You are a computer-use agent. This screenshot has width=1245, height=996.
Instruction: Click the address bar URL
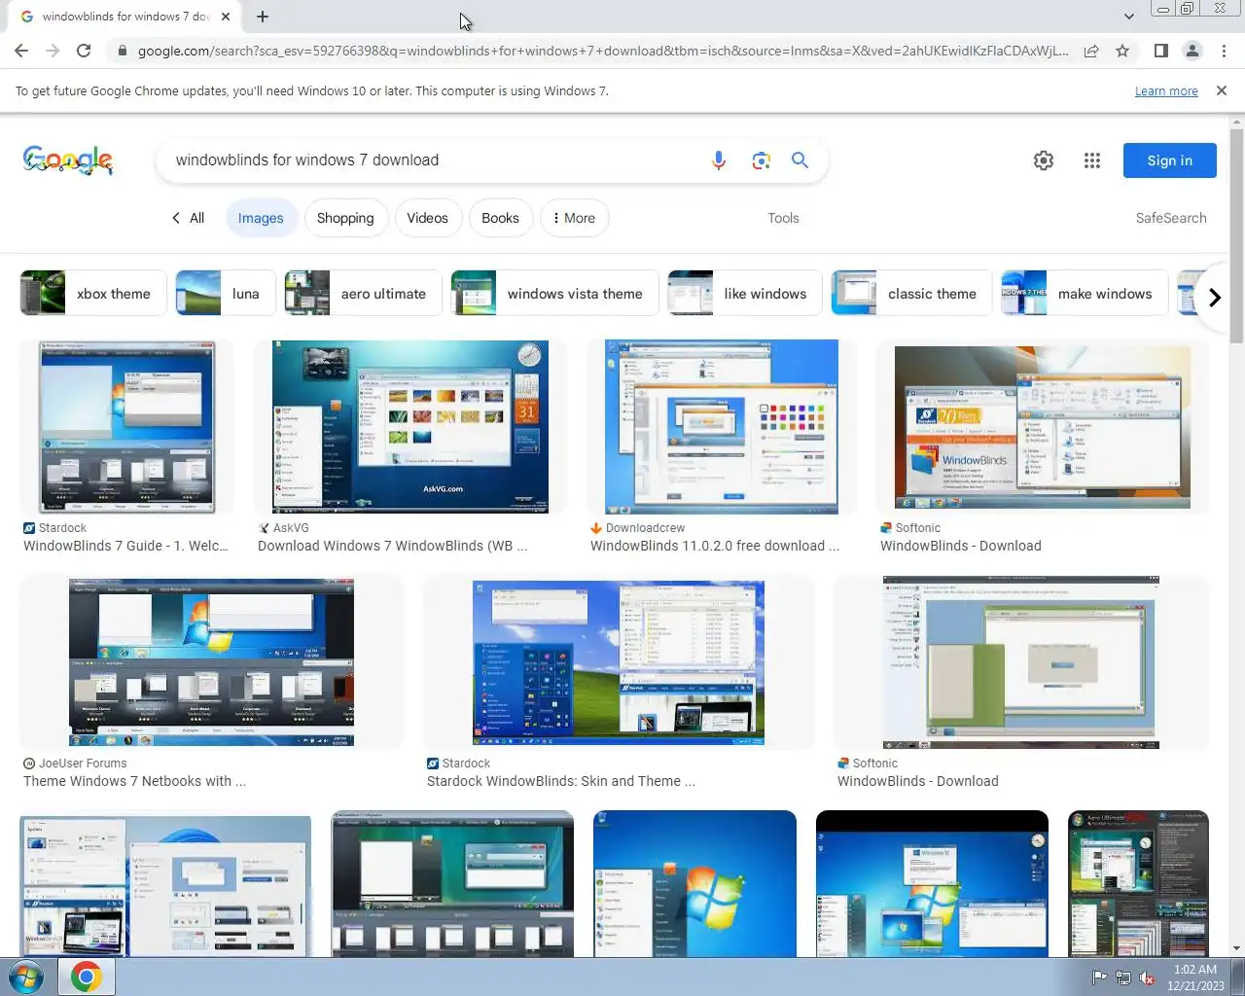[602, 51]
